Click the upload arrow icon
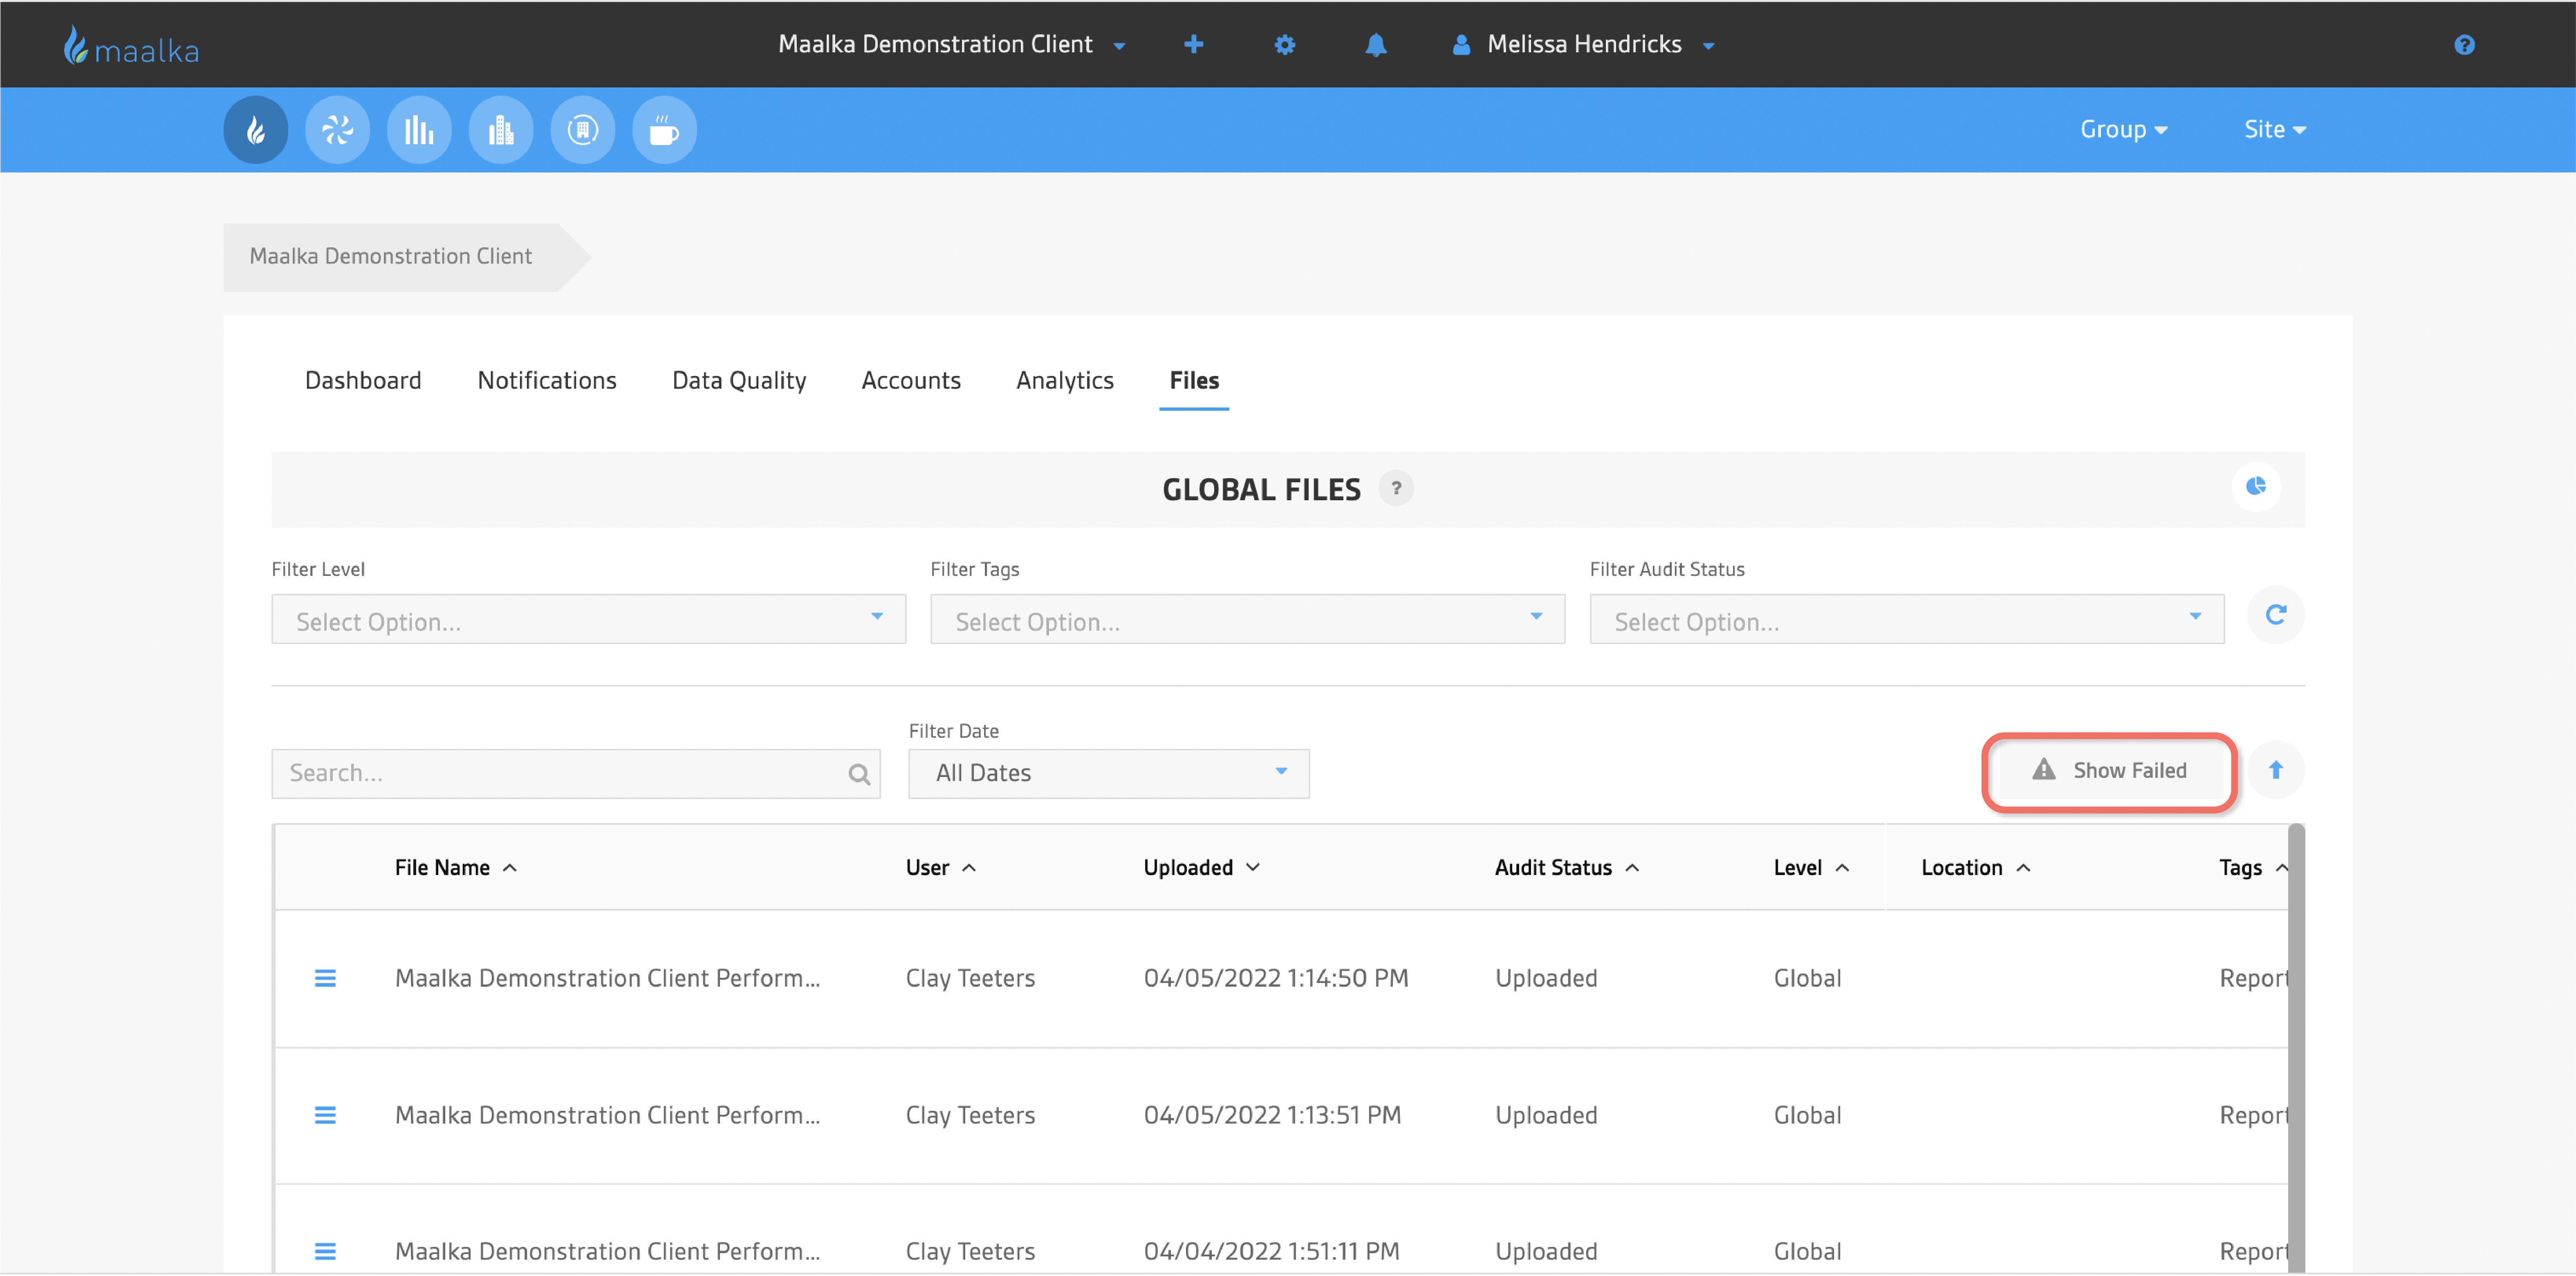 (x=2275, y=770)
